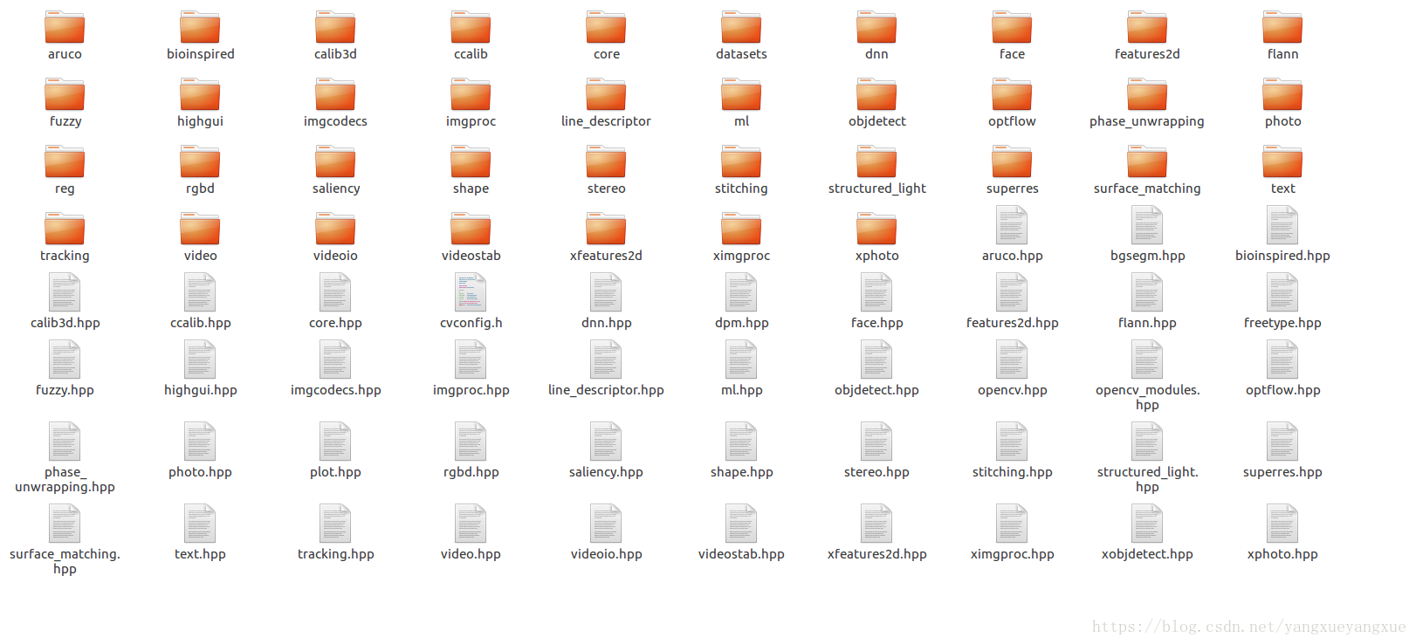The width and height of the screenshot is (1416, 644).
Task: Select the fuzzy folder icon
Action: click(x=65, y=94)
